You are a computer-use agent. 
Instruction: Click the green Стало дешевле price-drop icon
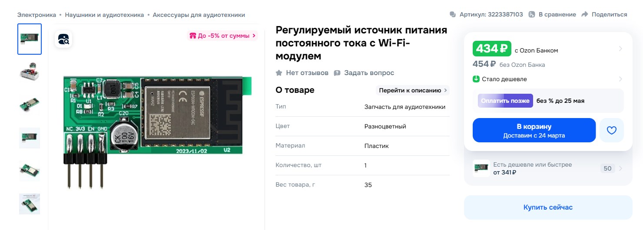(x=476, y=79)
